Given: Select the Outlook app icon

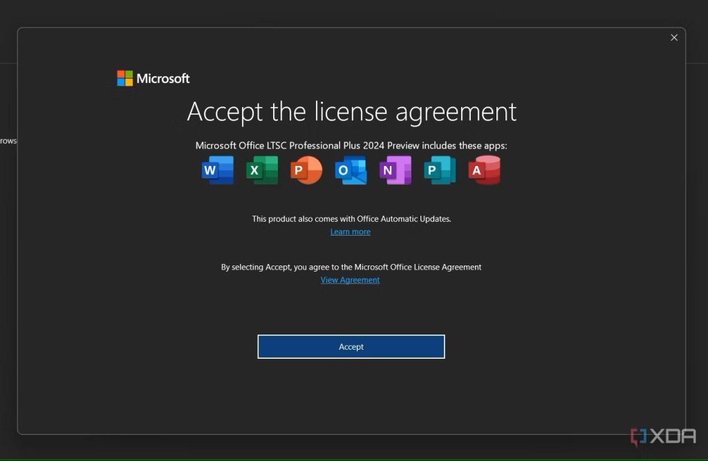Looking at the screenshot, I should coord(351,170).
